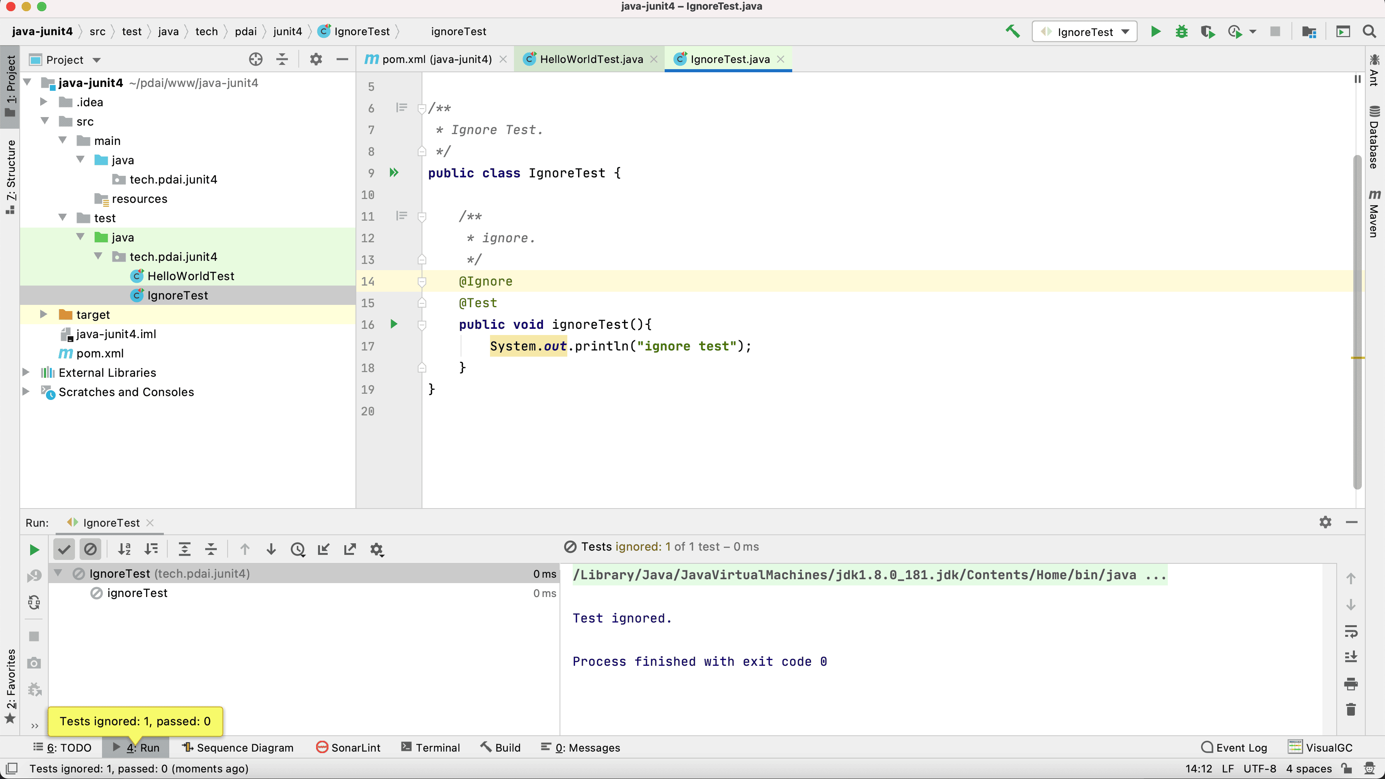The image size is (1385, 779).
Task: Toggle the Show Passed checkmark filter
Action: pos(64,549)
